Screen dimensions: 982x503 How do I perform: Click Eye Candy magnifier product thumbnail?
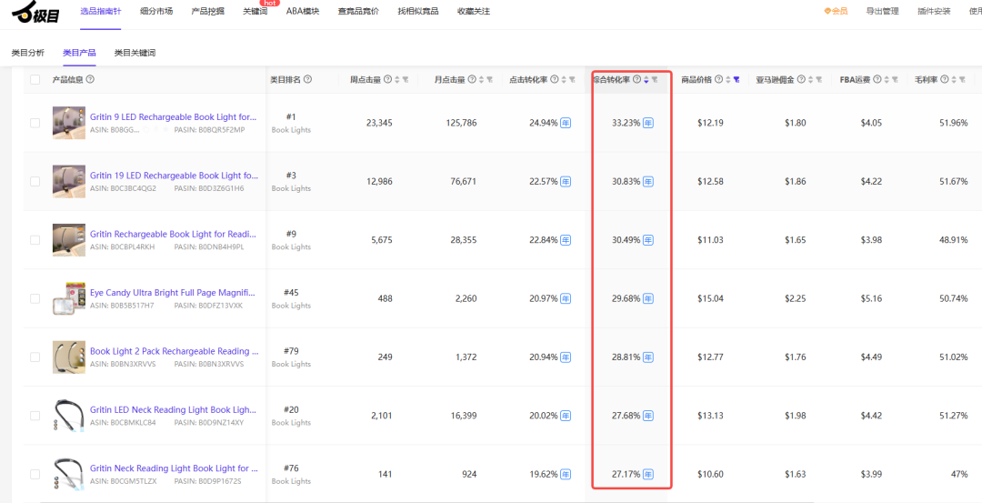tap(69, 298)
